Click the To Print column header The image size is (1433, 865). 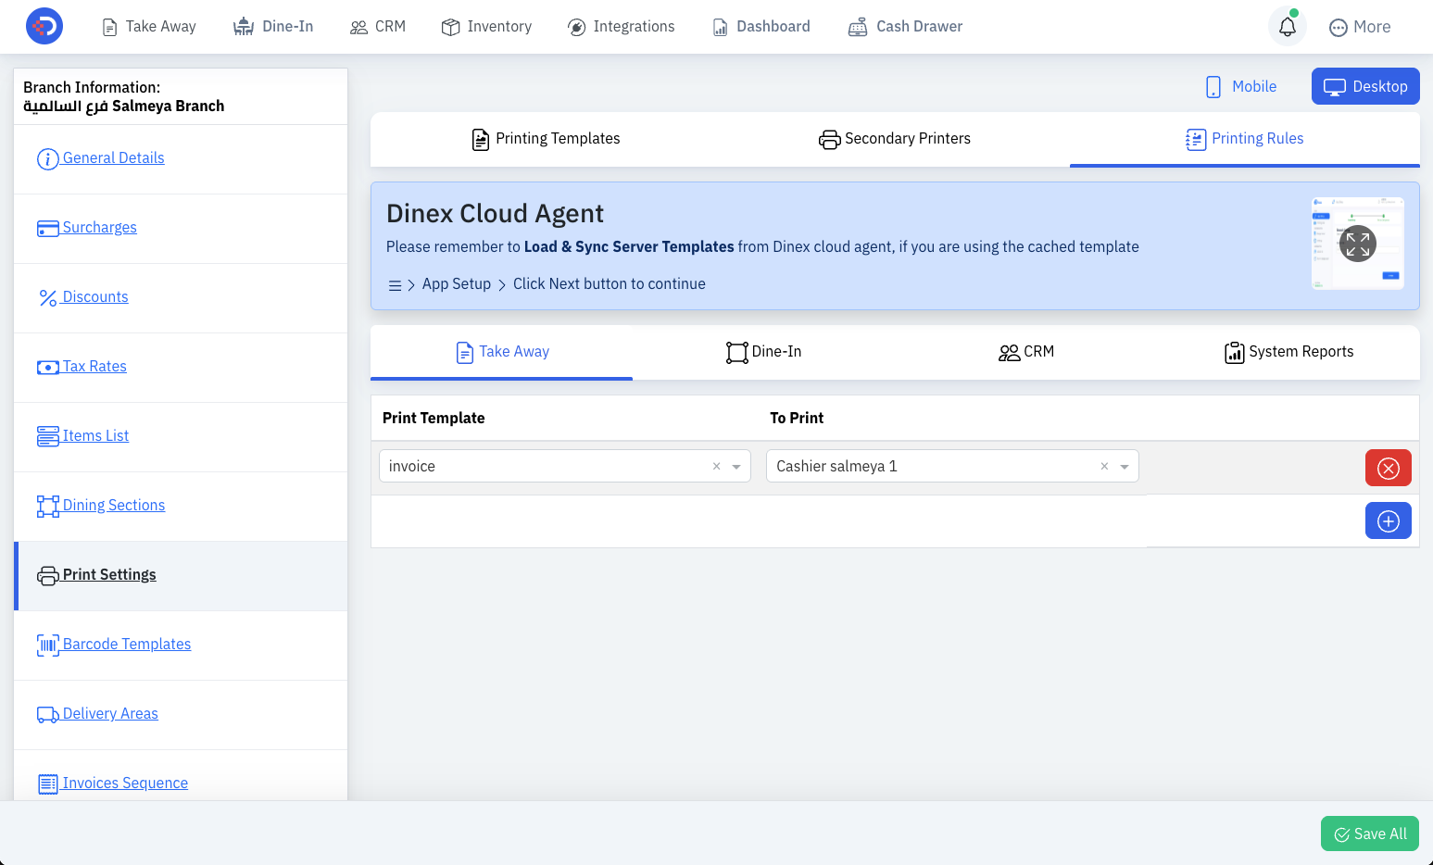pos(797,419)
